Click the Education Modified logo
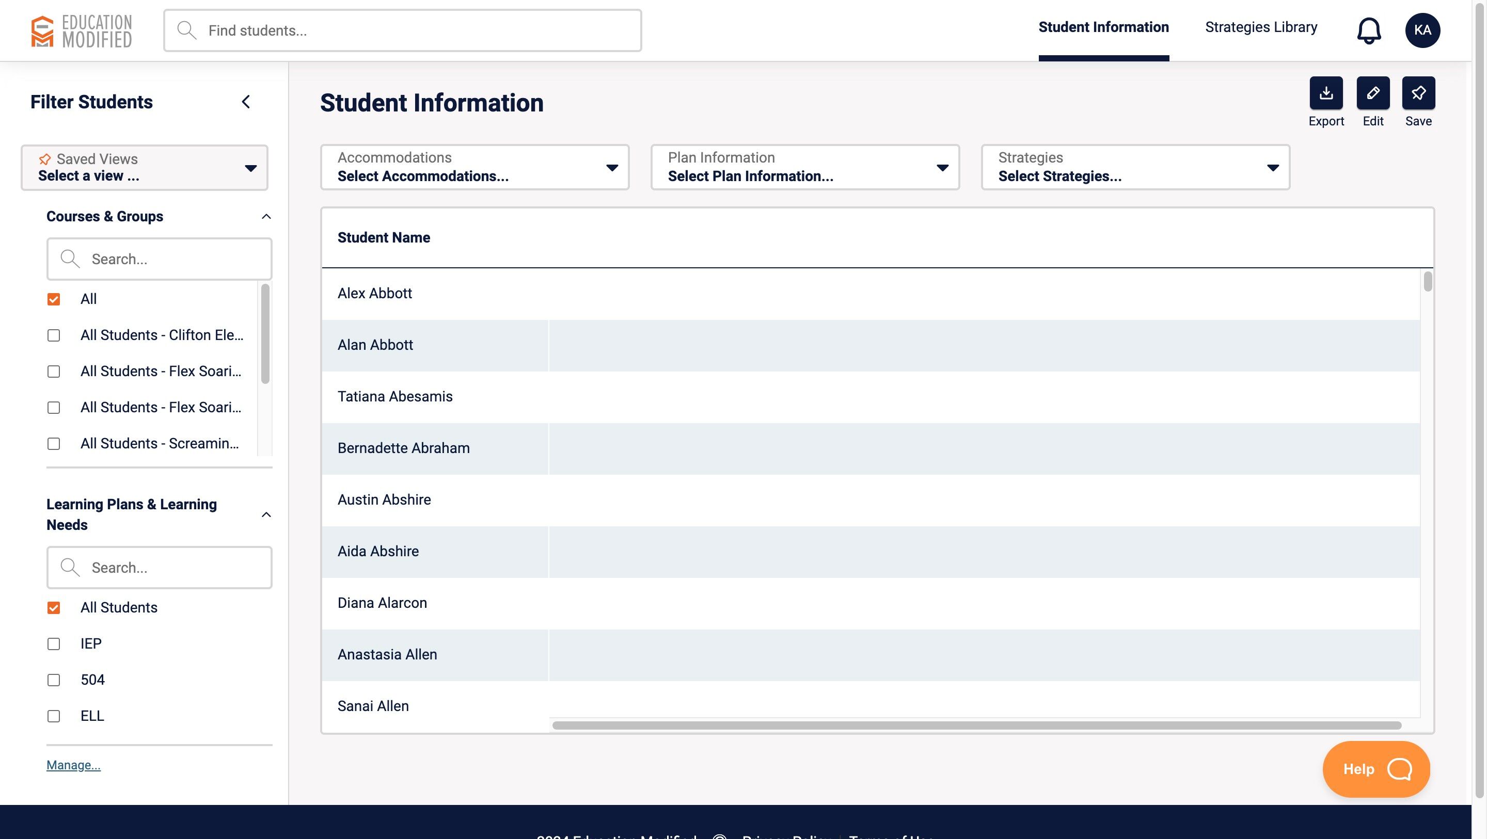 tap(82, 30)
